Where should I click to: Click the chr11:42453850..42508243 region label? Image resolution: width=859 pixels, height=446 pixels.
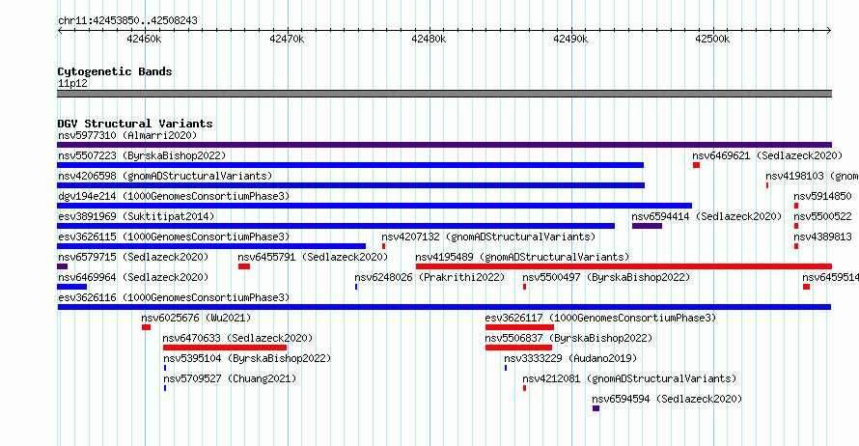[x=127, y=20]
